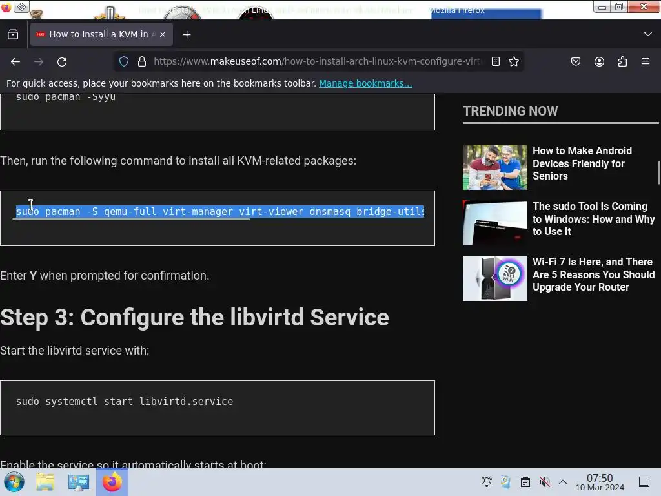Open the clock showing 07:50
The image size is (661, 496).
(x=600, y=482)
